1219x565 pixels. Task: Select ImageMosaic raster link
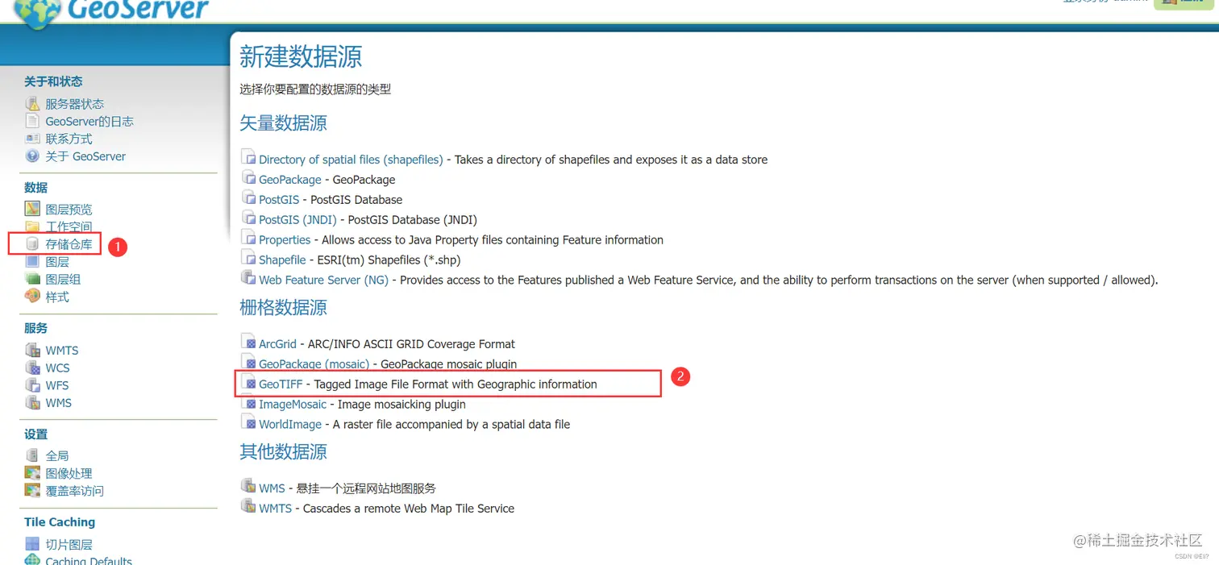pos(293,405)
